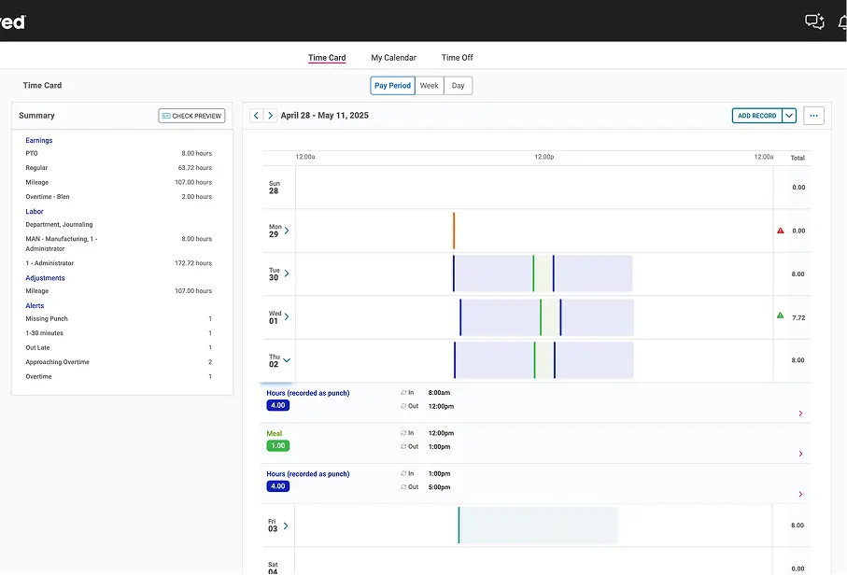Switch to Week view
The height and width of the screenshot is (575, 847).
429,85
